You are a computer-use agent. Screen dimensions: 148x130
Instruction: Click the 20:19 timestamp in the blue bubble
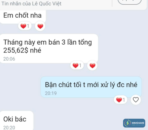pyautogui.click(x=51, y=93)
